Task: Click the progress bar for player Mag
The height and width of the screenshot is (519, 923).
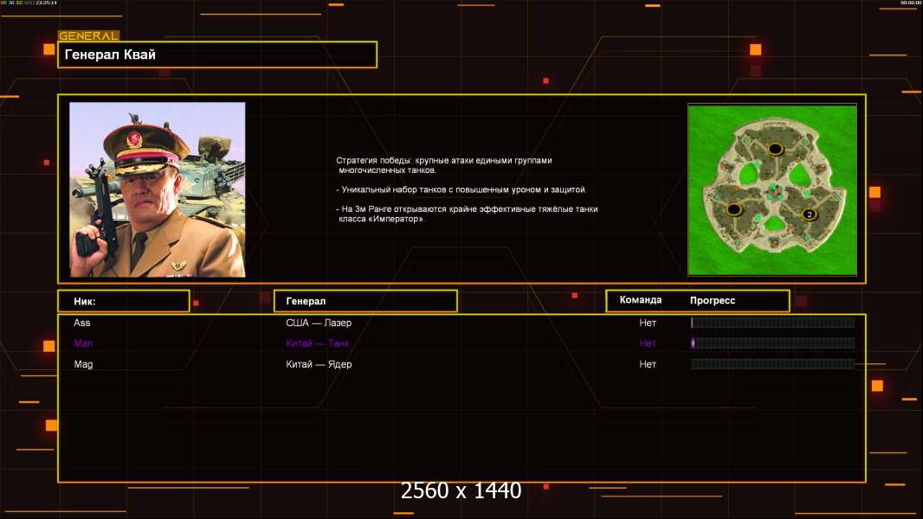Action: (x=772, y=364)
